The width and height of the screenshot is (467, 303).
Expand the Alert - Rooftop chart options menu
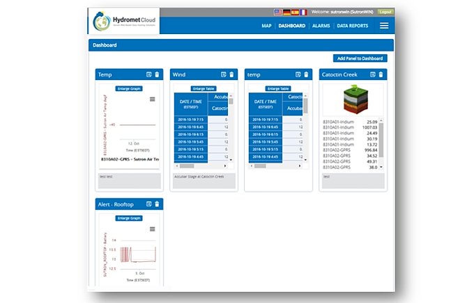(x=153, y=229)
